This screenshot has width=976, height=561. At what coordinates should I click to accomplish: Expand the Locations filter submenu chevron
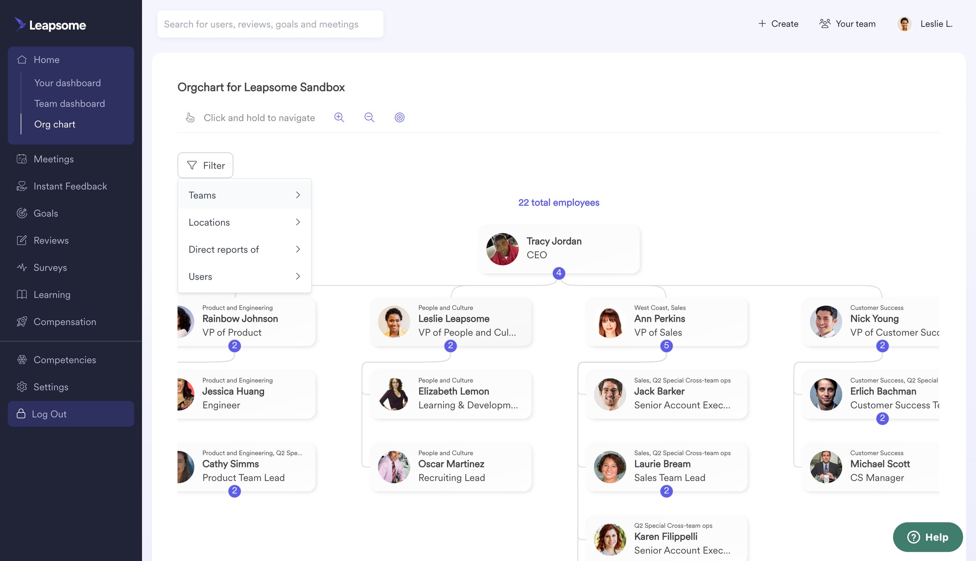click(298, 222)
